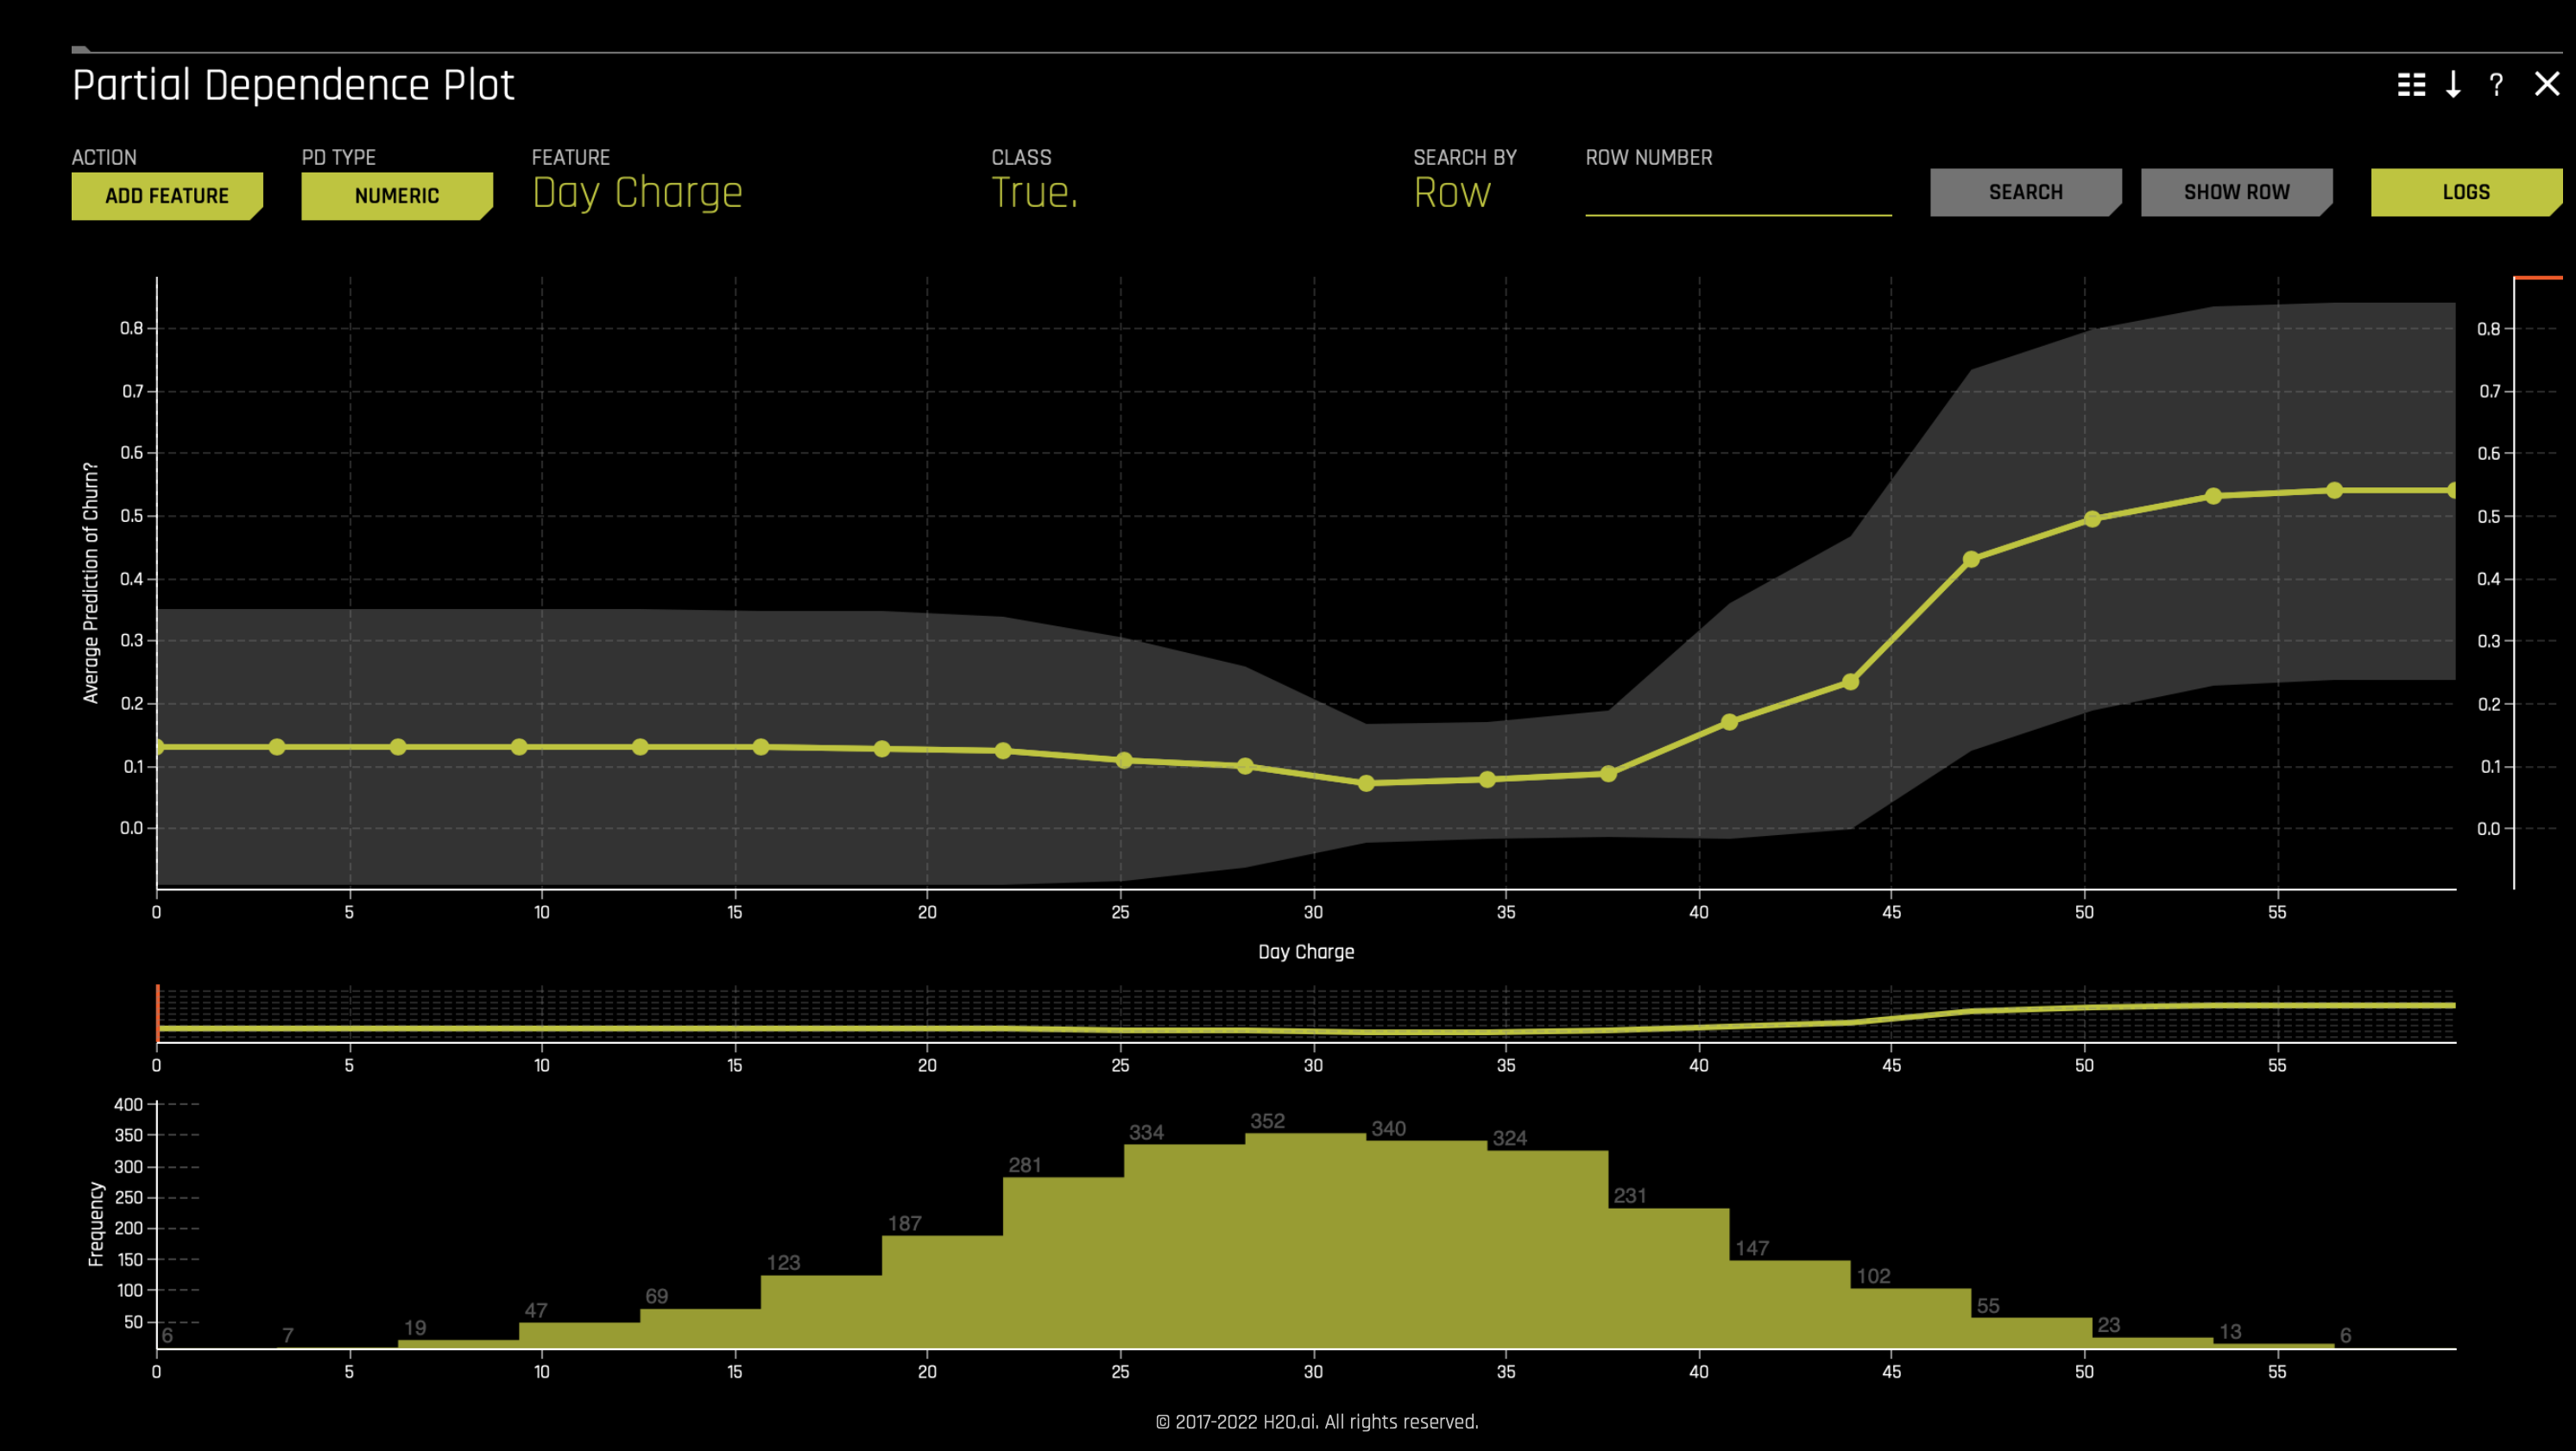Click the PD curve point near 0.43
The height and width of the screenshot is (1451, 2576).
point(1971,560)
